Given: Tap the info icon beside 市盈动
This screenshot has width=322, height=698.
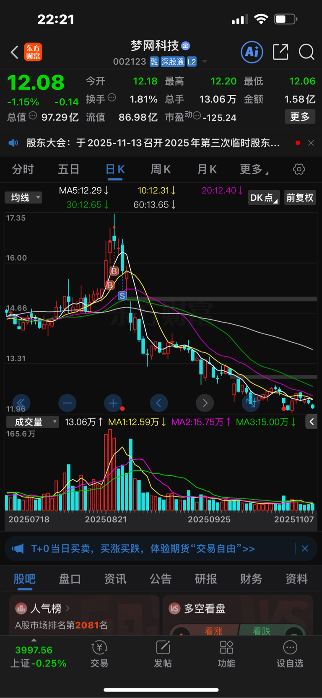Looking at the screenshot, I should coord(196,115).
